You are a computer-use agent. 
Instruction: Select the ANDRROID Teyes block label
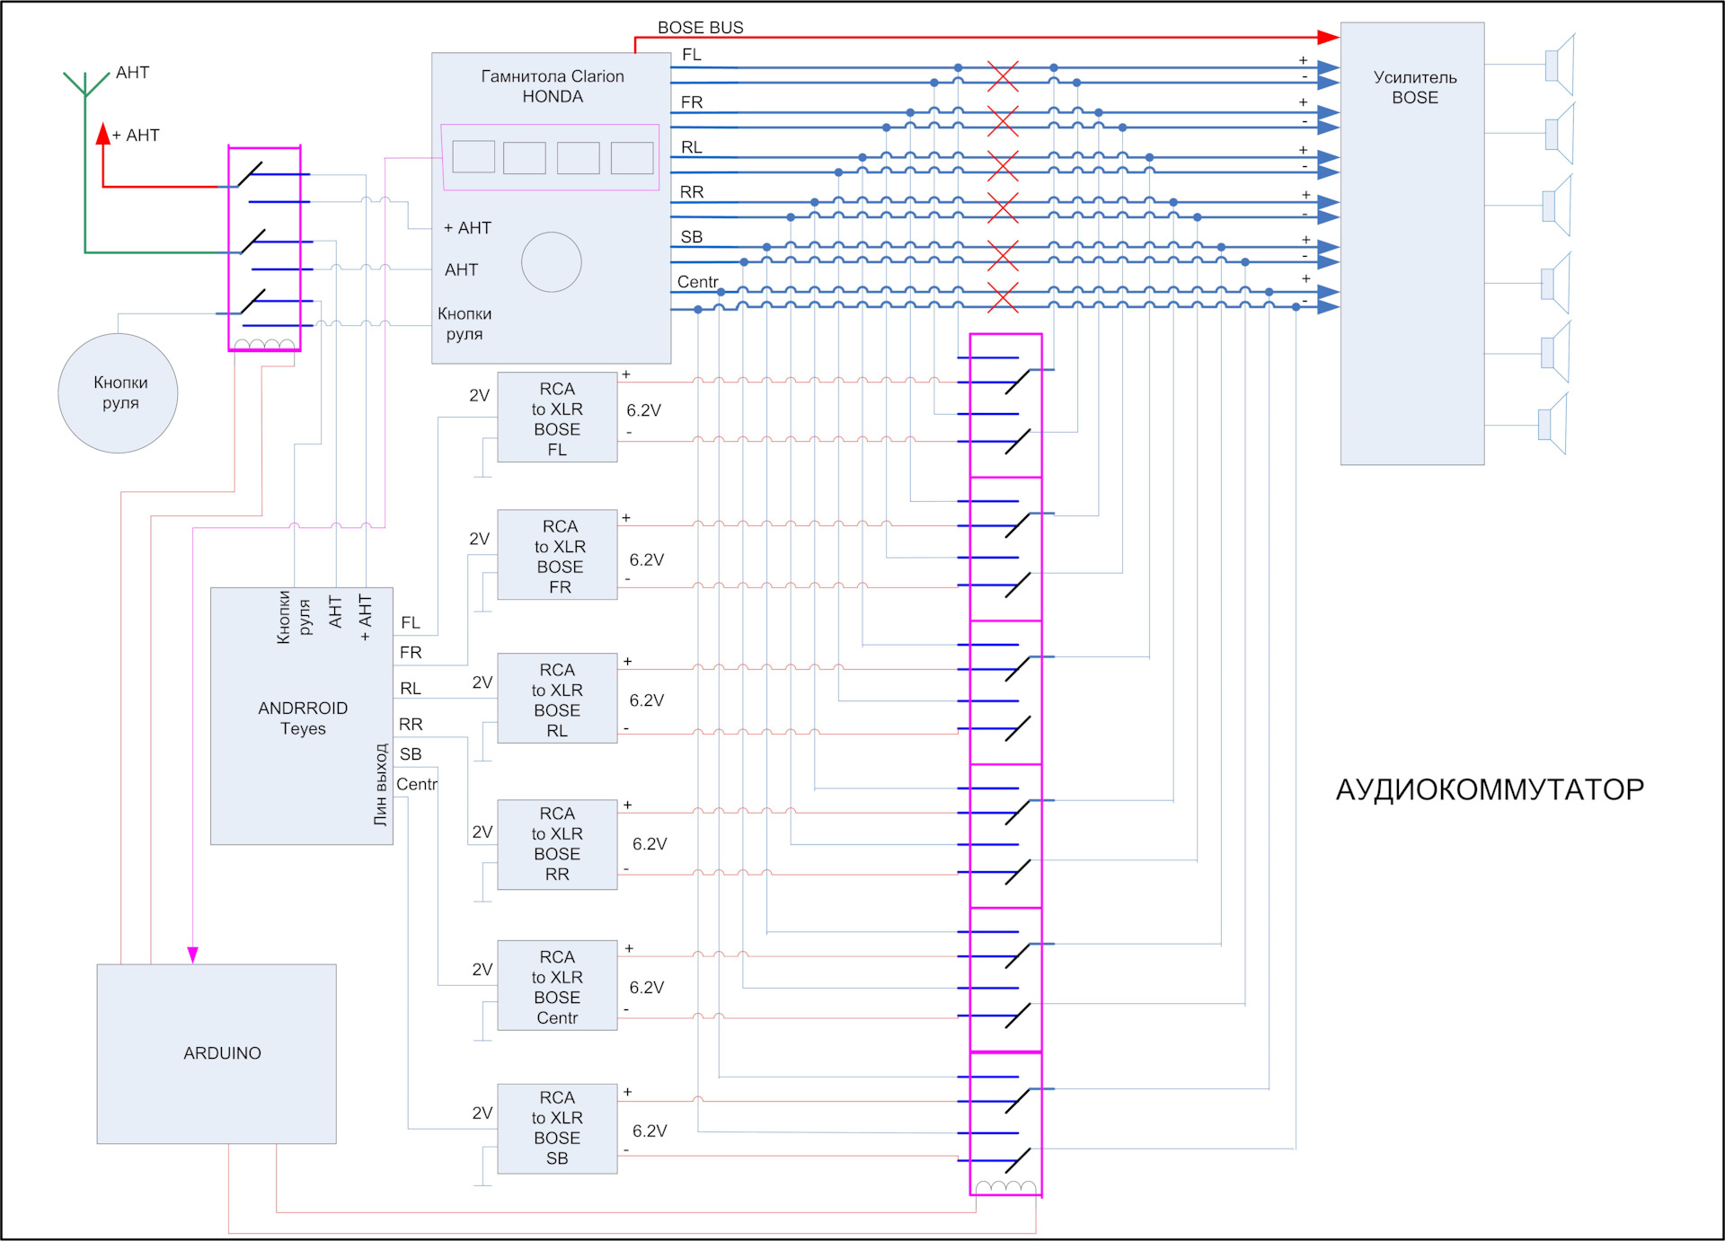click(303, 718)
